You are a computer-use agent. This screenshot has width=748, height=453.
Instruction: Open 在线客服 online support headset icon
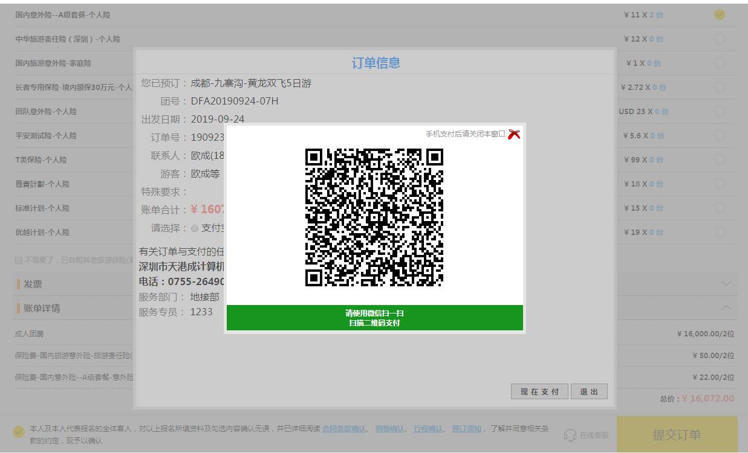[x=570, y=435]
